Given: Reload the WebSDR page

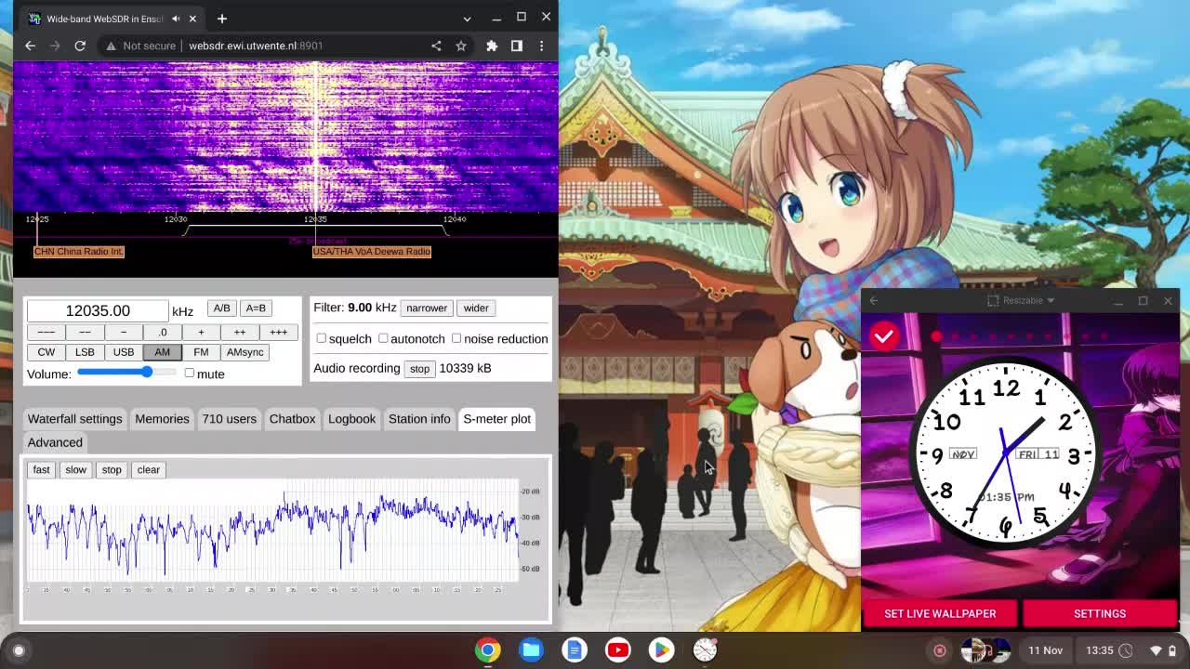Looking at the screenshot, I should (80, 46).
